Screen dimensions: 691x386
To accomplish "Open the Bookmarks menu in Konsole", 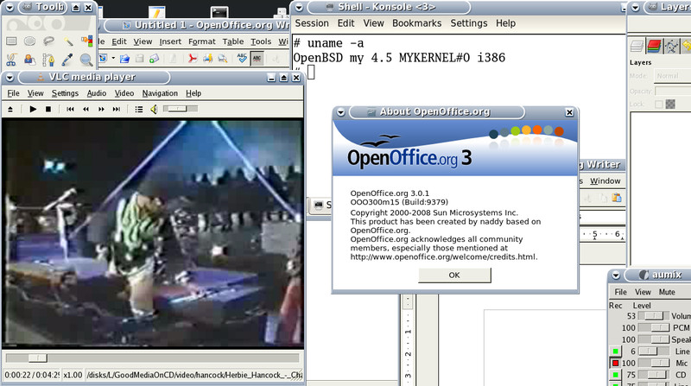I will coord(416,23).
